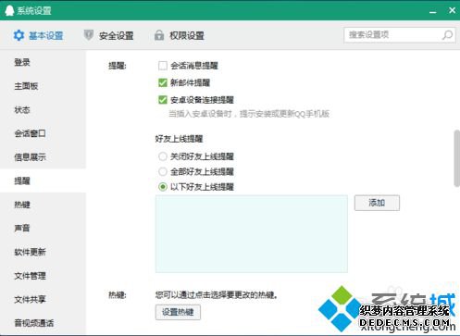Minimize the 系统设置 window

tap(433, 11)
